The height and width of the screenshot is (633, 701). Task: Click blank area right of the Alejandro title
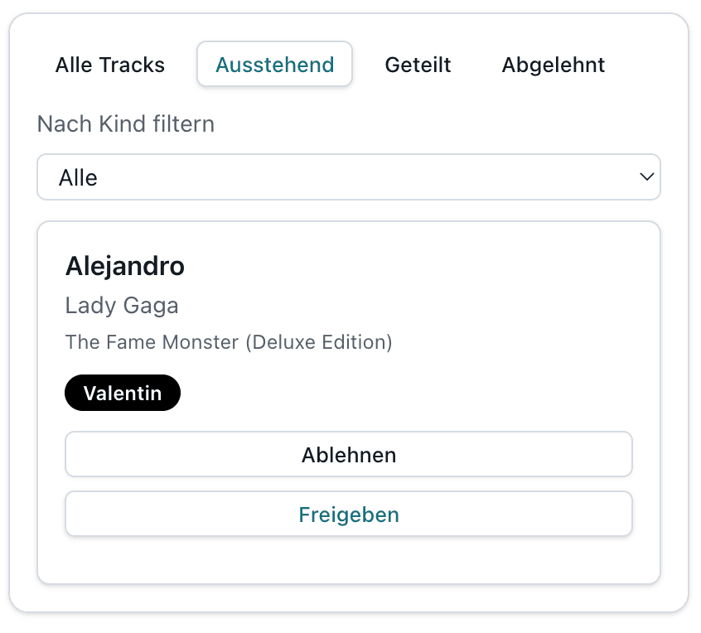click(x=414, y=266)
